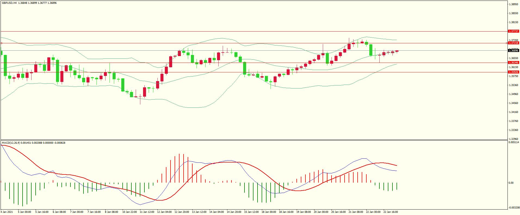520x215 pixels.
Task: Click the 6 Jan 08:00 time label
Action: [59, 212]
